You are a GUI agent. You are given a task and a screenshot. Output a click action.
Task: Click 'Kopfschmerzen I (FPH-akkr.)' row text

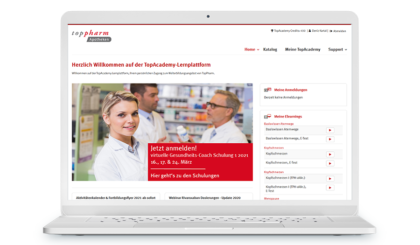pyautogui.click(x=285, y=178)
